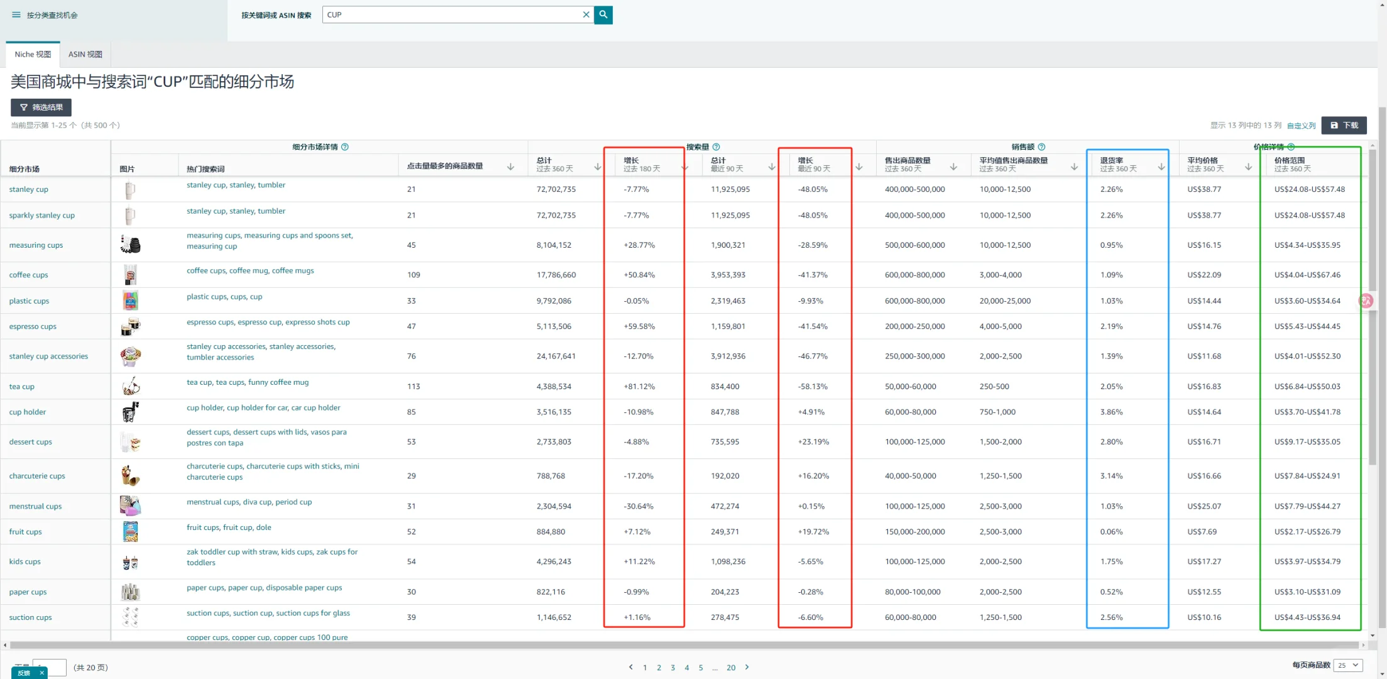Screen dimensions: 1387x679
Task: Open the 自定义列 link
Action: pyautogui.click(x=1301, y=126)
